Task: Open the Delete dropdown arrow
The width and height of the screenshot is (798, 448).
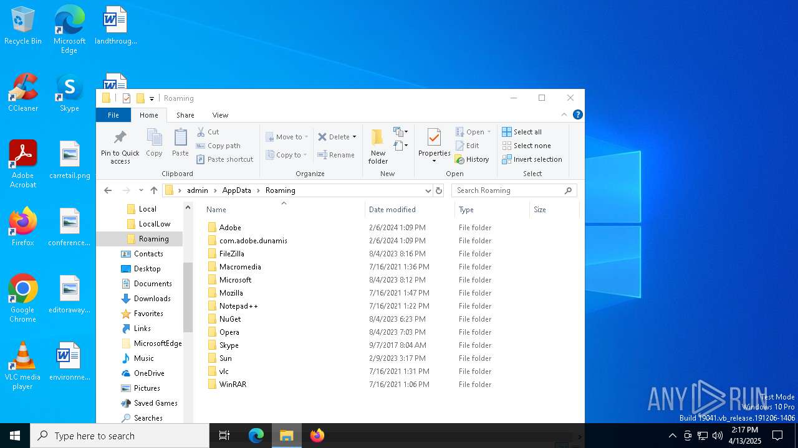Action: (354, 137)
